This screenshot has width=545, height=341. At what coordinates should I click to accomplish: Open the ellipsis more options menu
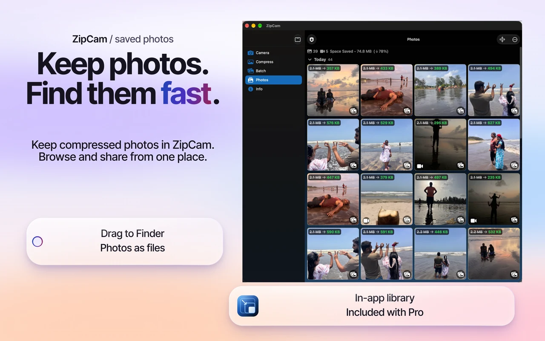515,39
